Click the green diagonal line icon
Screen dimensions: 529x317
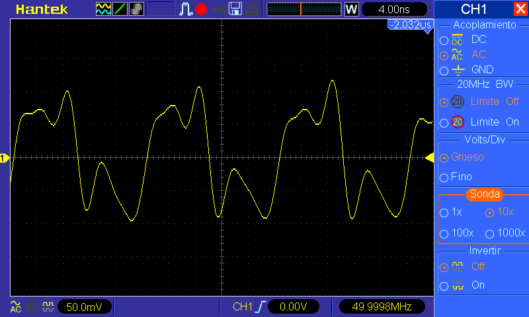pyautogui.click(x=120, y=9)
